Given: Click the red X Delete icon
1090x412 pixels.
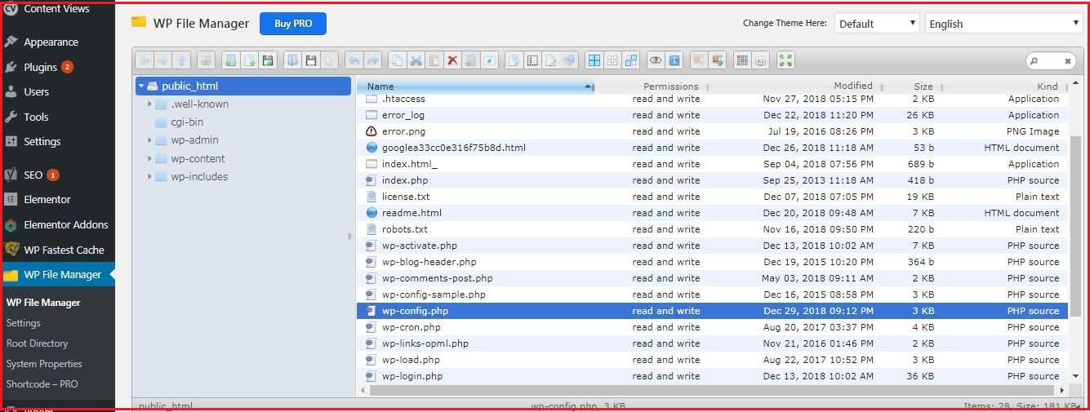Looking at the screenshot, I should pyautogui.click(x=452, y=60).
